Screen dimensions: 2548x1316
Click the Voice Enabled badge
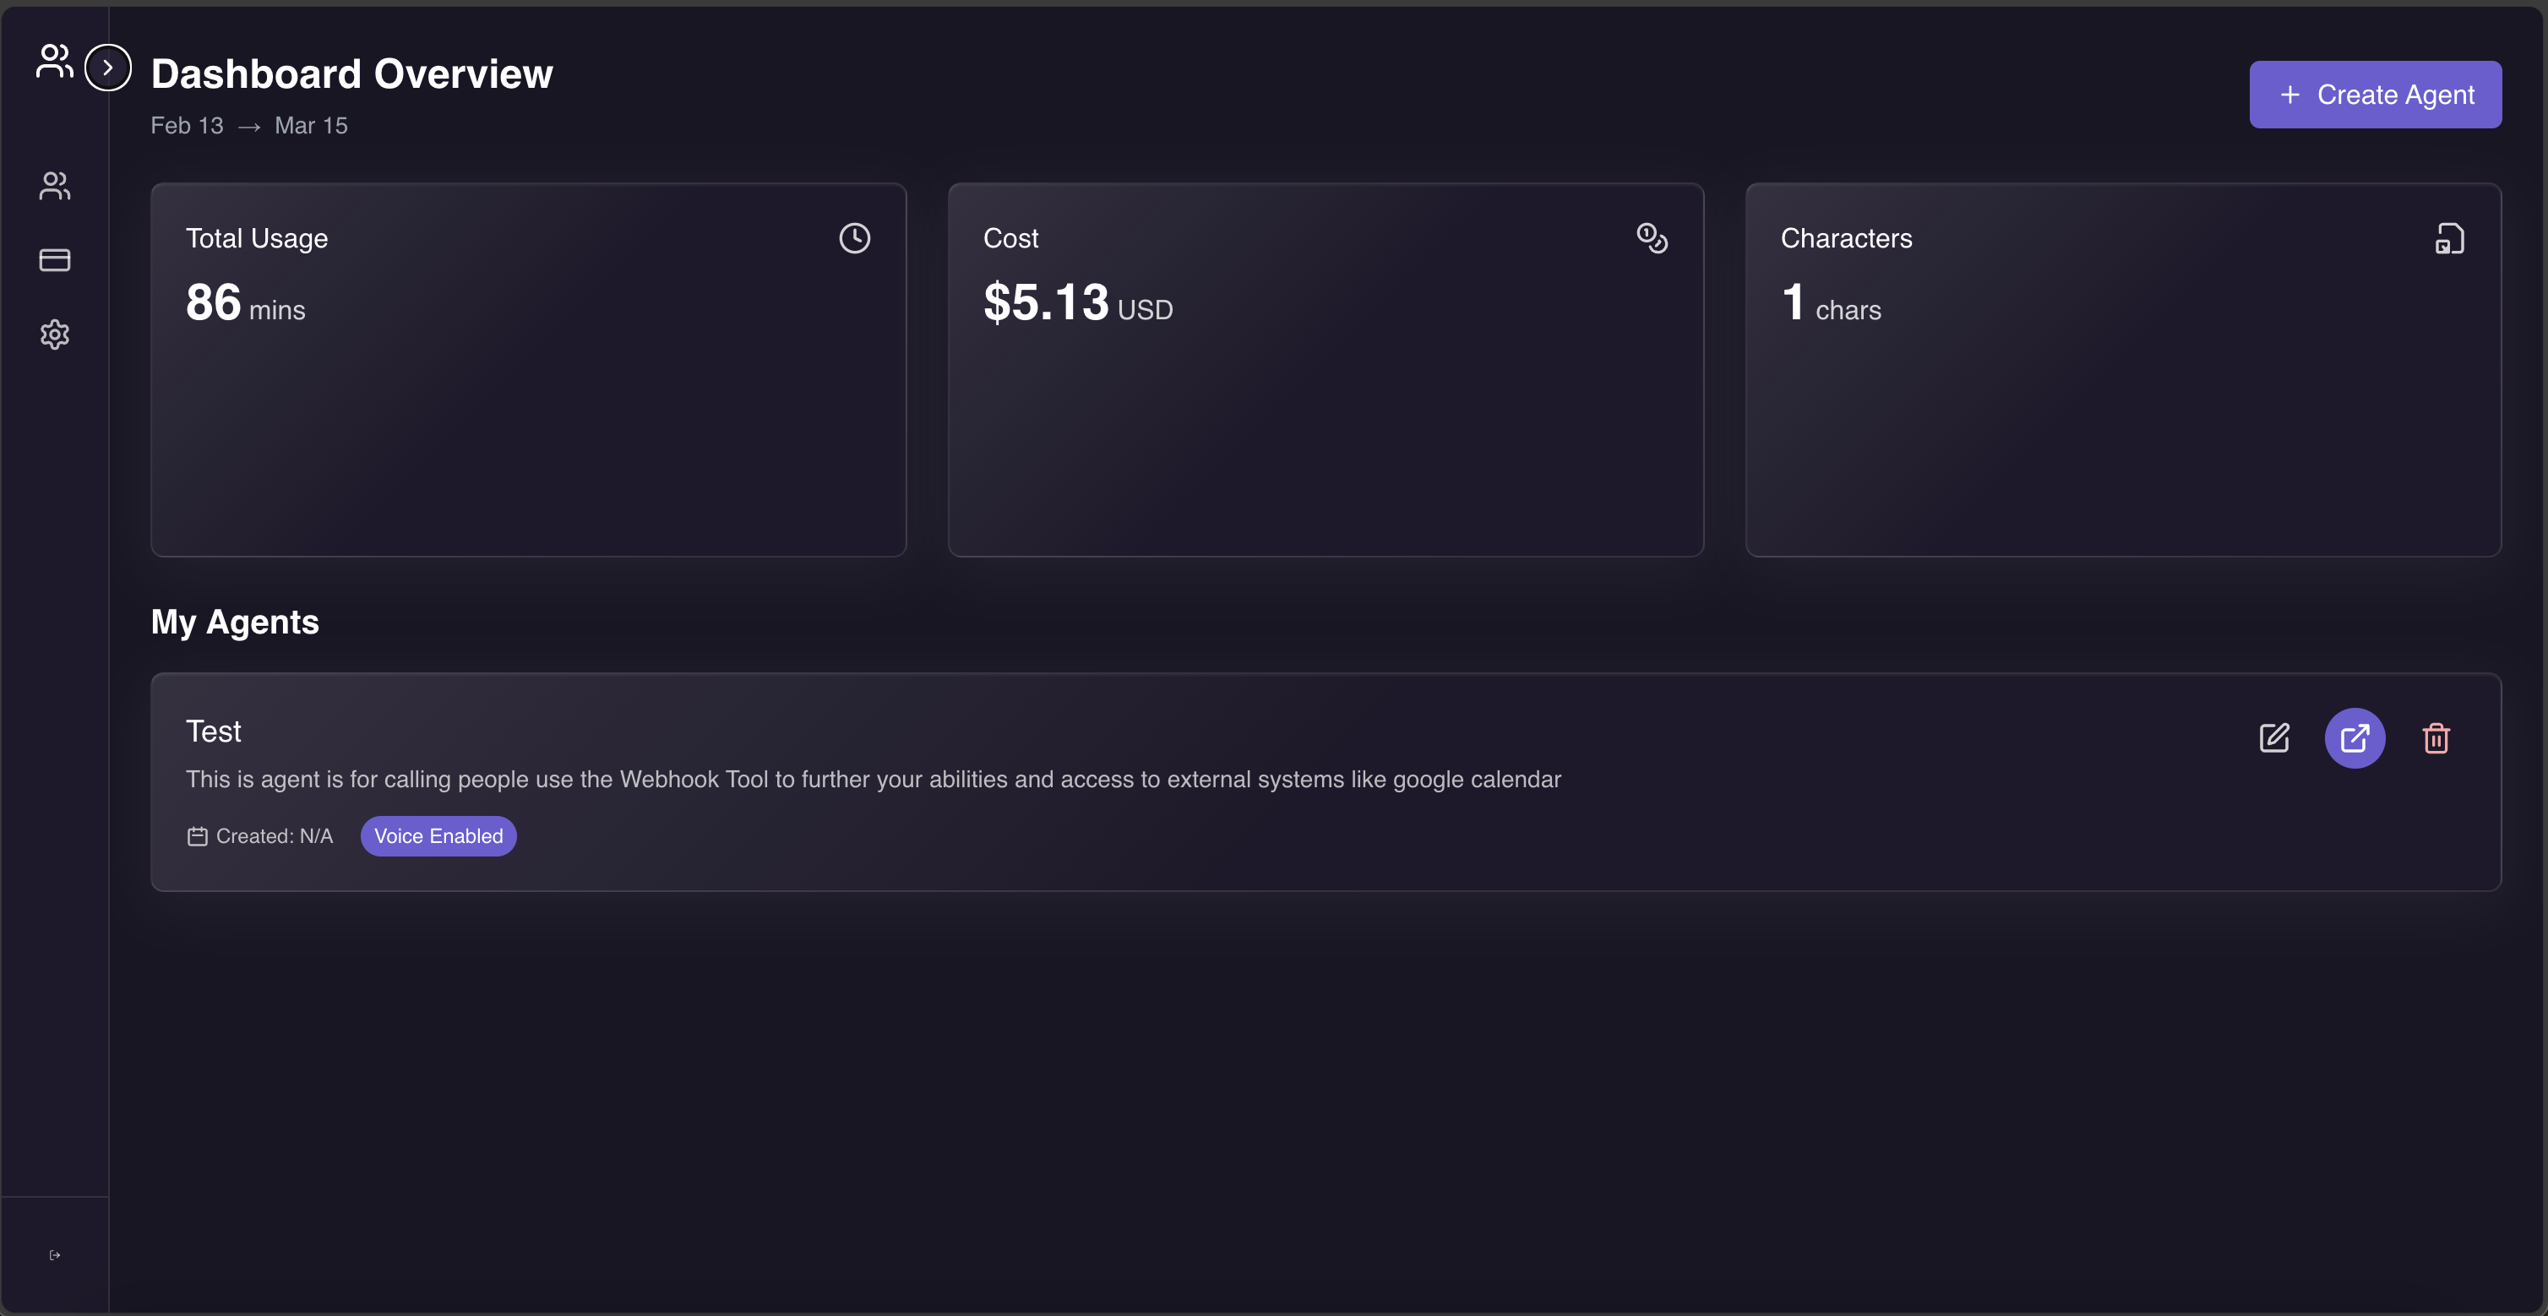click(438, 836)
